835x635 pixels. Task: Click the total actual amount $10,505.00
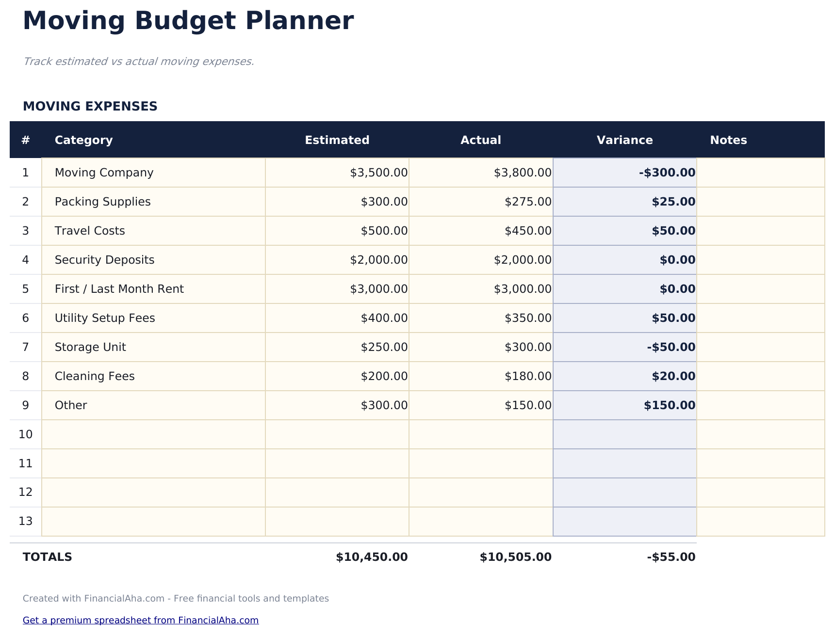pos(515,557)
